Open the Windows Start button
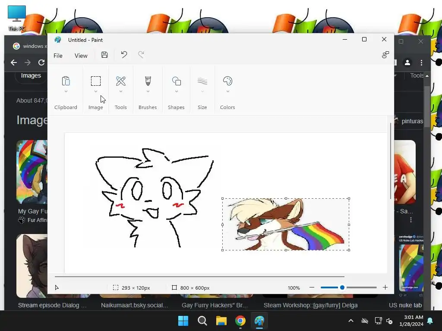 tap(183, 321)
